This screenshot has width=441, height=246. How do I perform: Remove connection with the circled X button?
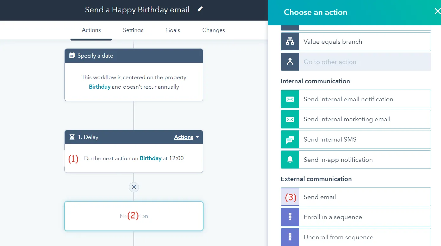[x=134, y=187]
